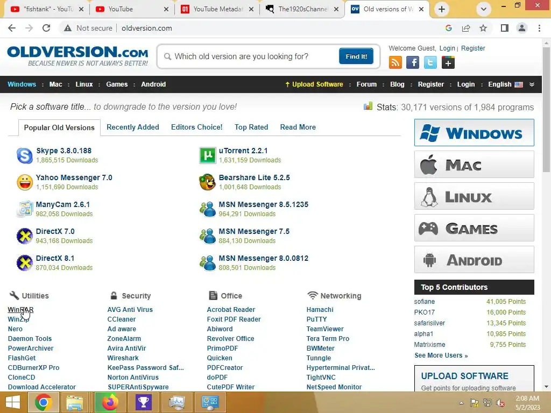The width and height of the screenshot is (551, 413).
Task: Click the black plus share icon
Action: (x=448, y=63)
